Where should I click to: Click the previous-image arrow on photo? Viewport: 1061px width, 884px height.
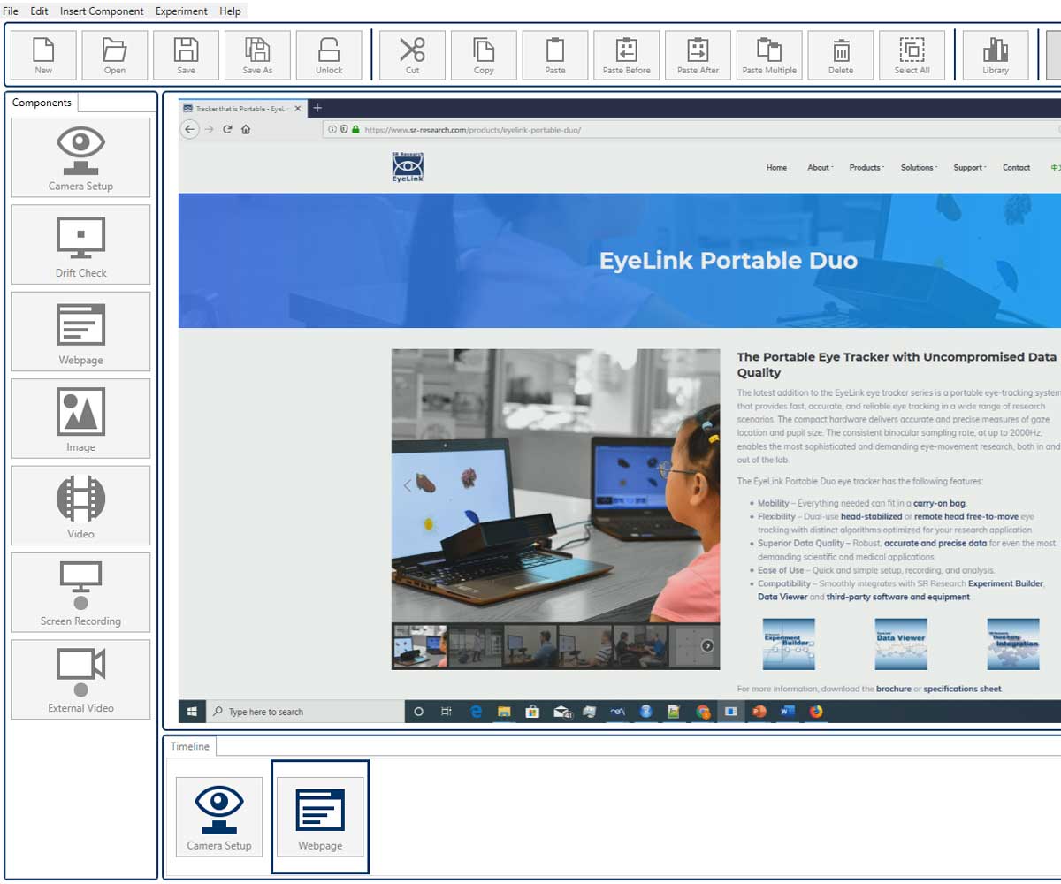(x=408, y=484)
